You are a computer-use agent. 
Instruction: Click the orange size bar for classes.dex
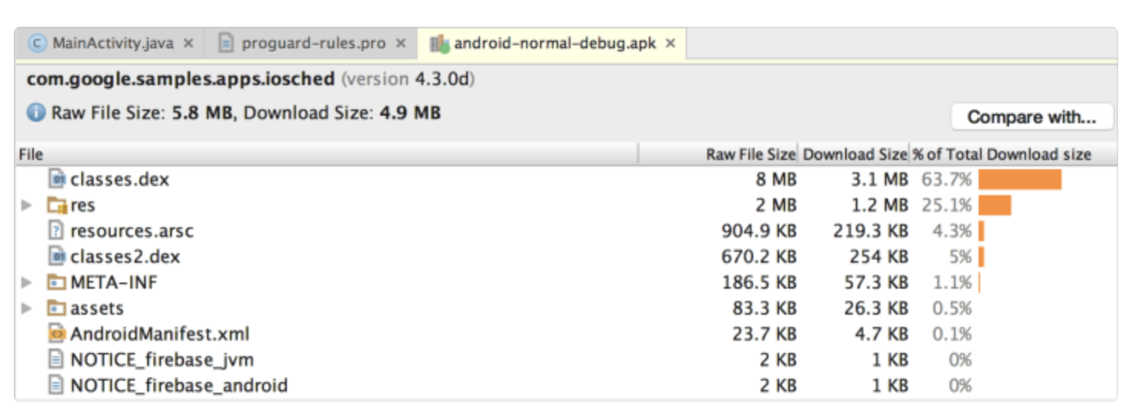(x=1019, y=179)
